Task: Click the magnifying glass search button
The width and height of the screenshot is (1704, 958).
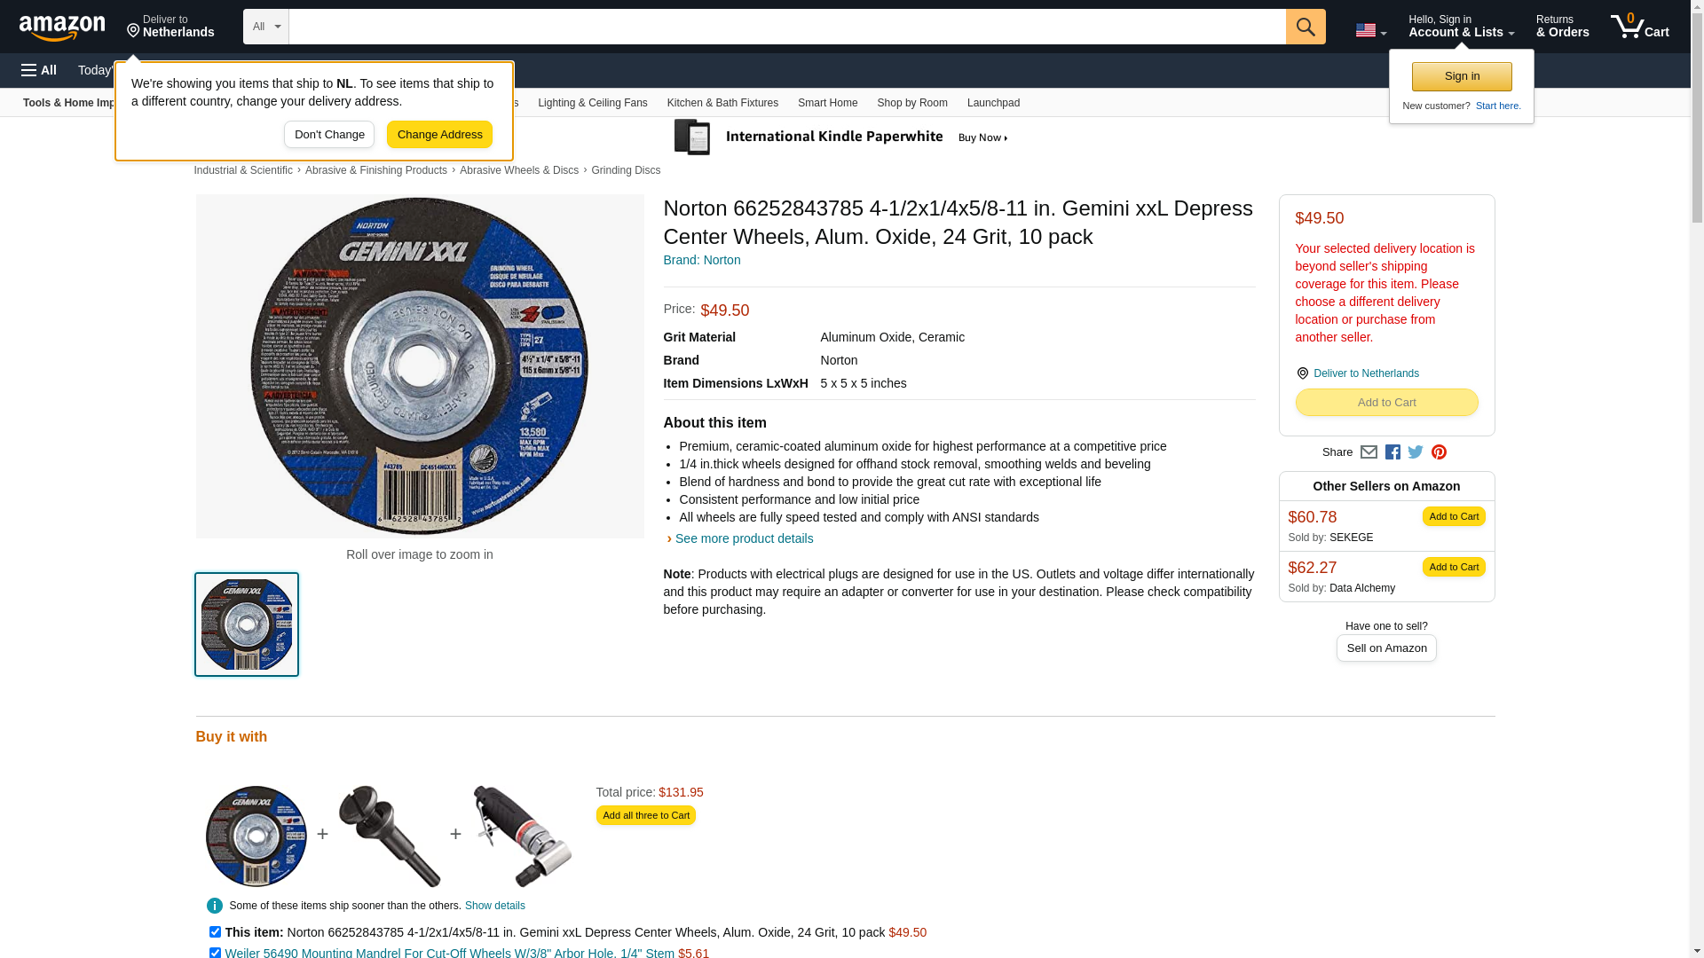Action: click(1306, 27)
